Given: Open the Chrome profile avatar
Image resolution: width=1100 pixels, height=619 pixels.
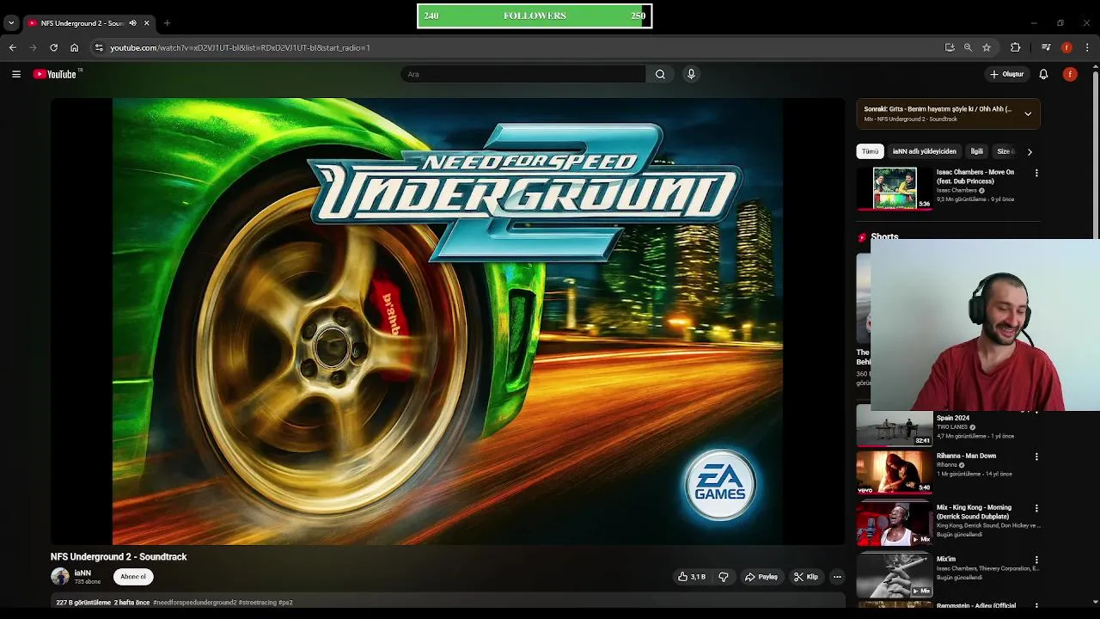Looking at the screenshot, I should [1066, 47].
